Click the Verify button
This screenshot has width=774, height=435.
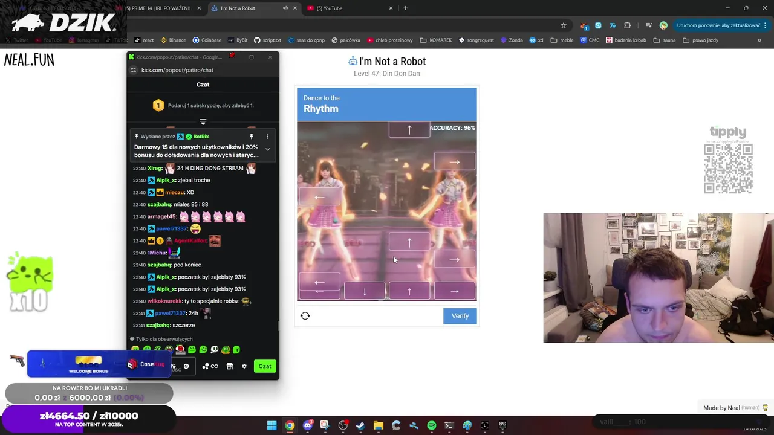460,316
